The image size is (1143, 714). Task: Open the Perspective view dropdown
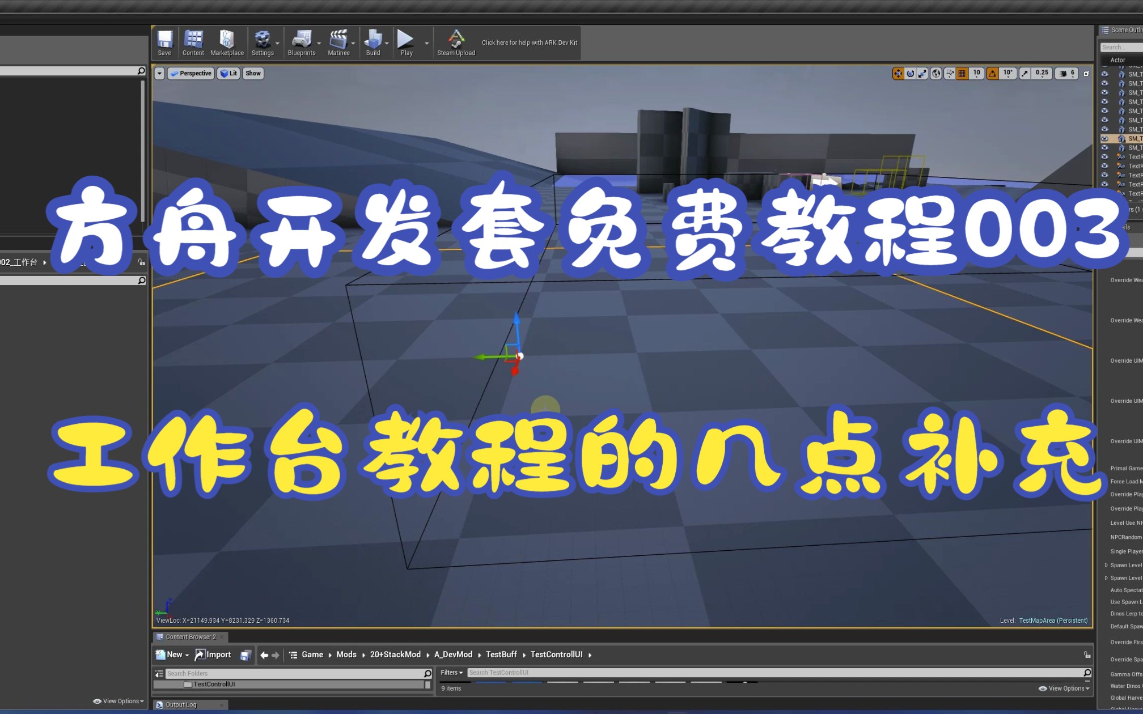(x=190, y=73)
